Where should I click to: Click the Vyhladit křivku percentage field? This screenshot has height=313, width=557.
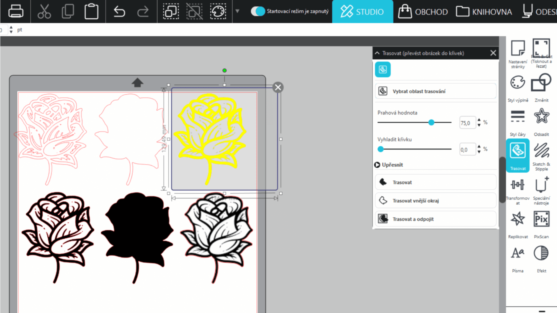point(468,150)
